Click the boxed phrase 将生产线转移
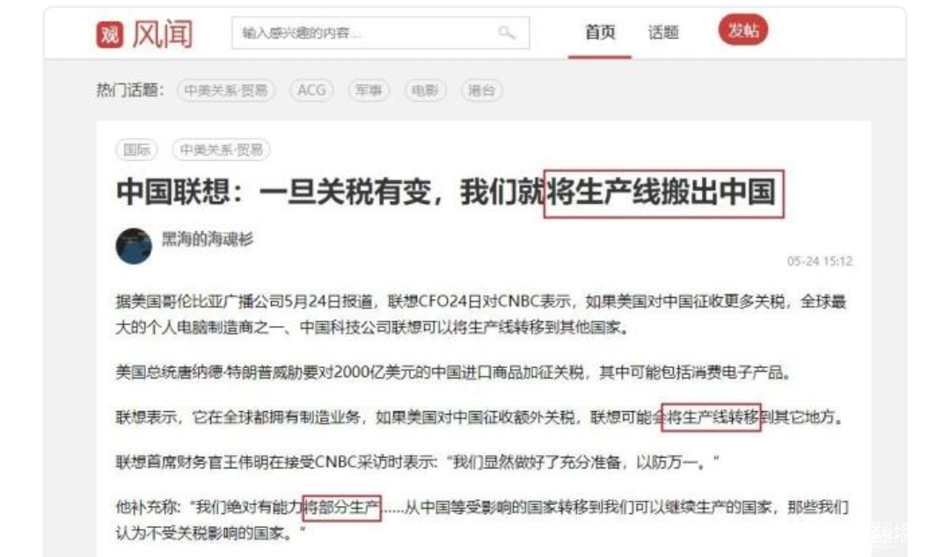 click(712, 417)
